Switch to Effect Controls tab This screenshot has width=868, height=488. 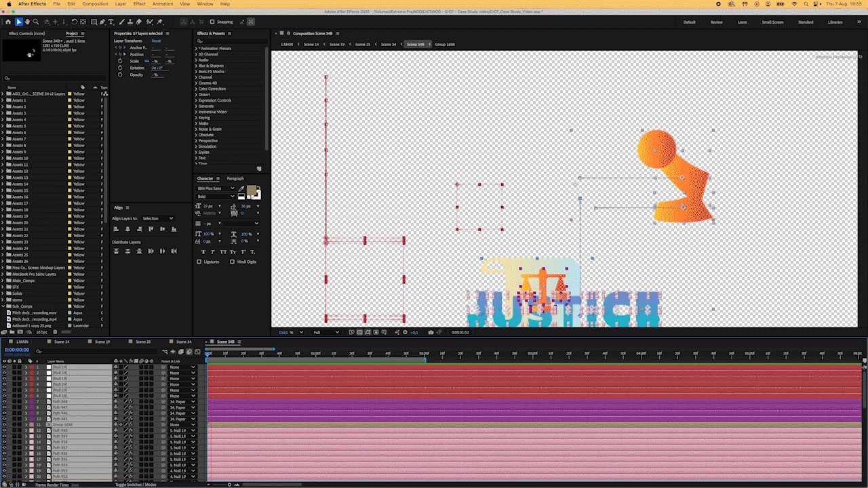(27, 33)
